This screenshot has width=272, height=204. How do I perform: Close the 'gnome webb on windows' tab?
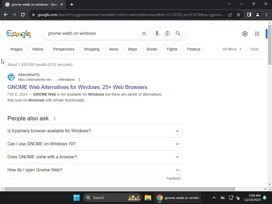(x=62, y=5)
